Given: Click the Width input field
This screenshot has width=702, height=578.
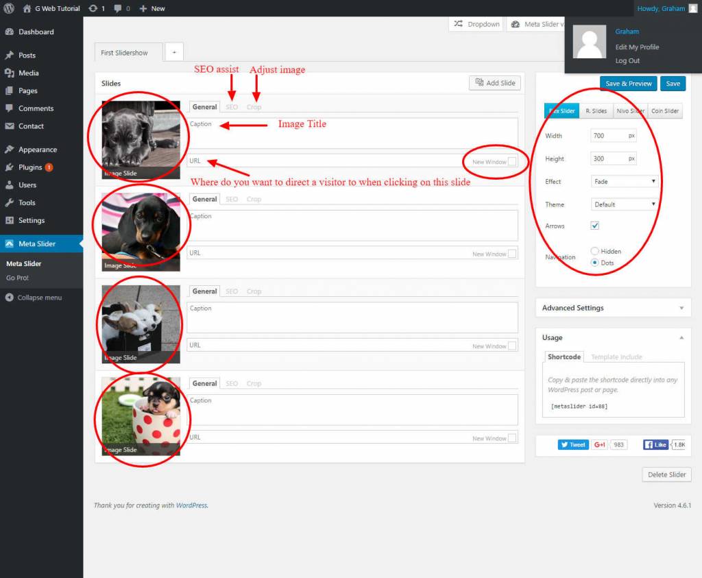Looking at the screenshot, I should point(607,136).
